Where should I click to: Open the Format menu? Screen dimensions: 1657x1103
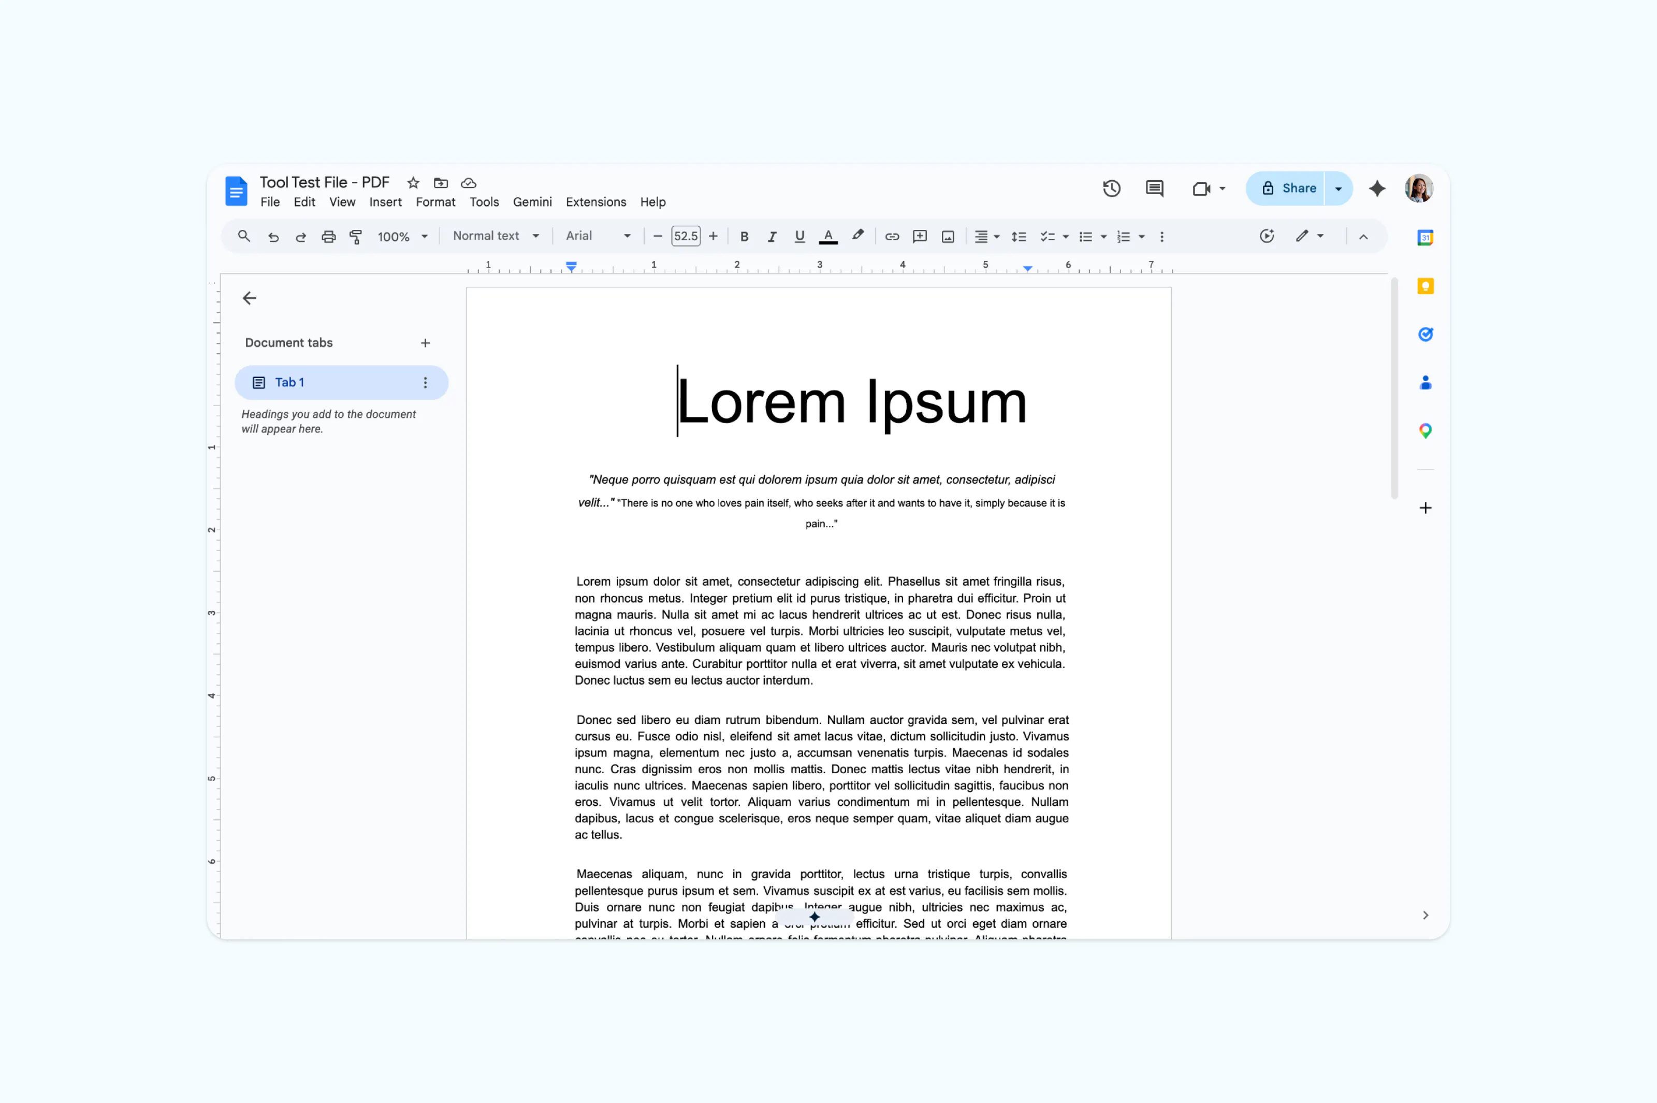coord(435,202)
